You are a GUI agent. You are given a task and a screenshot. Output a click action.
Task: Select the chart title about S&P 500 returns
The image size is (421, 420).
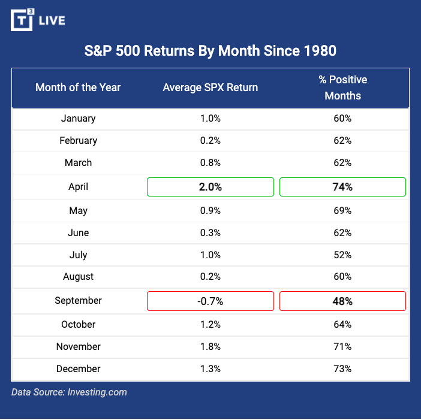coord(210,51)
